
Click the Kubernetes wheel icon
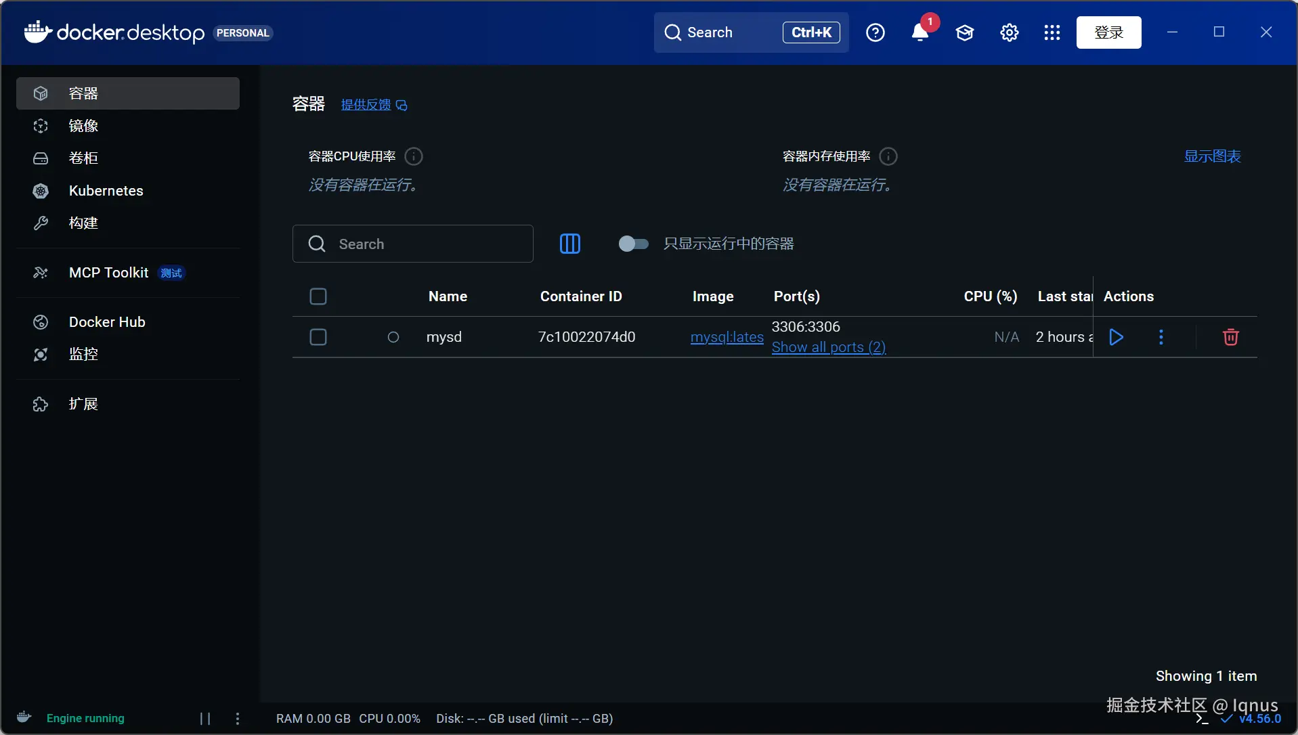pyautogui.click(x=41, y=191)
